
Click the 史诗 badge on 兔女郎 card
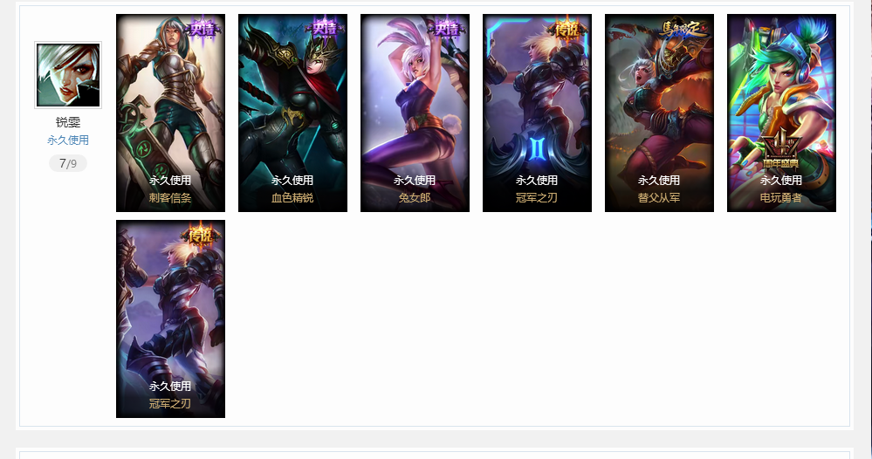pos(447,28)
